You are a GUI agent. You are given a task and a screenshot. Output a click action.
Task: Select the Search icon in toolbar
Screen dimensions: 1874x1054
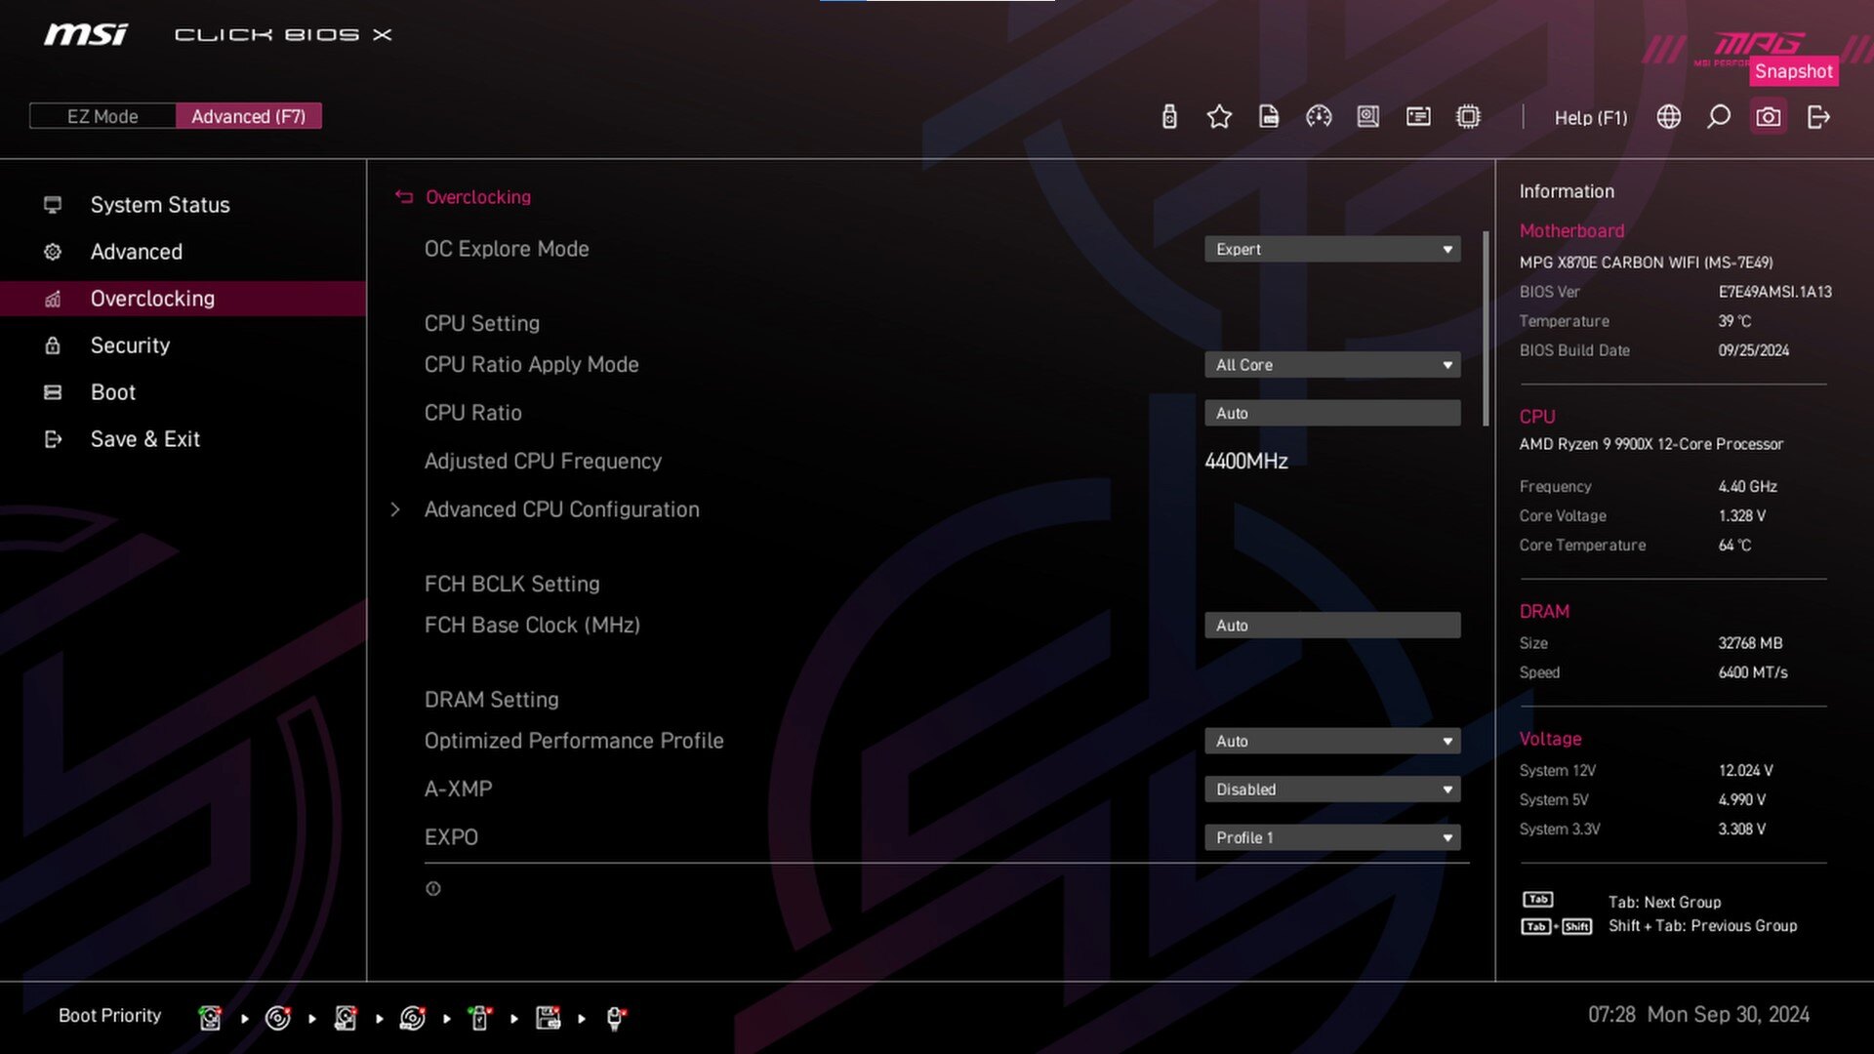tap(1718, 116)
